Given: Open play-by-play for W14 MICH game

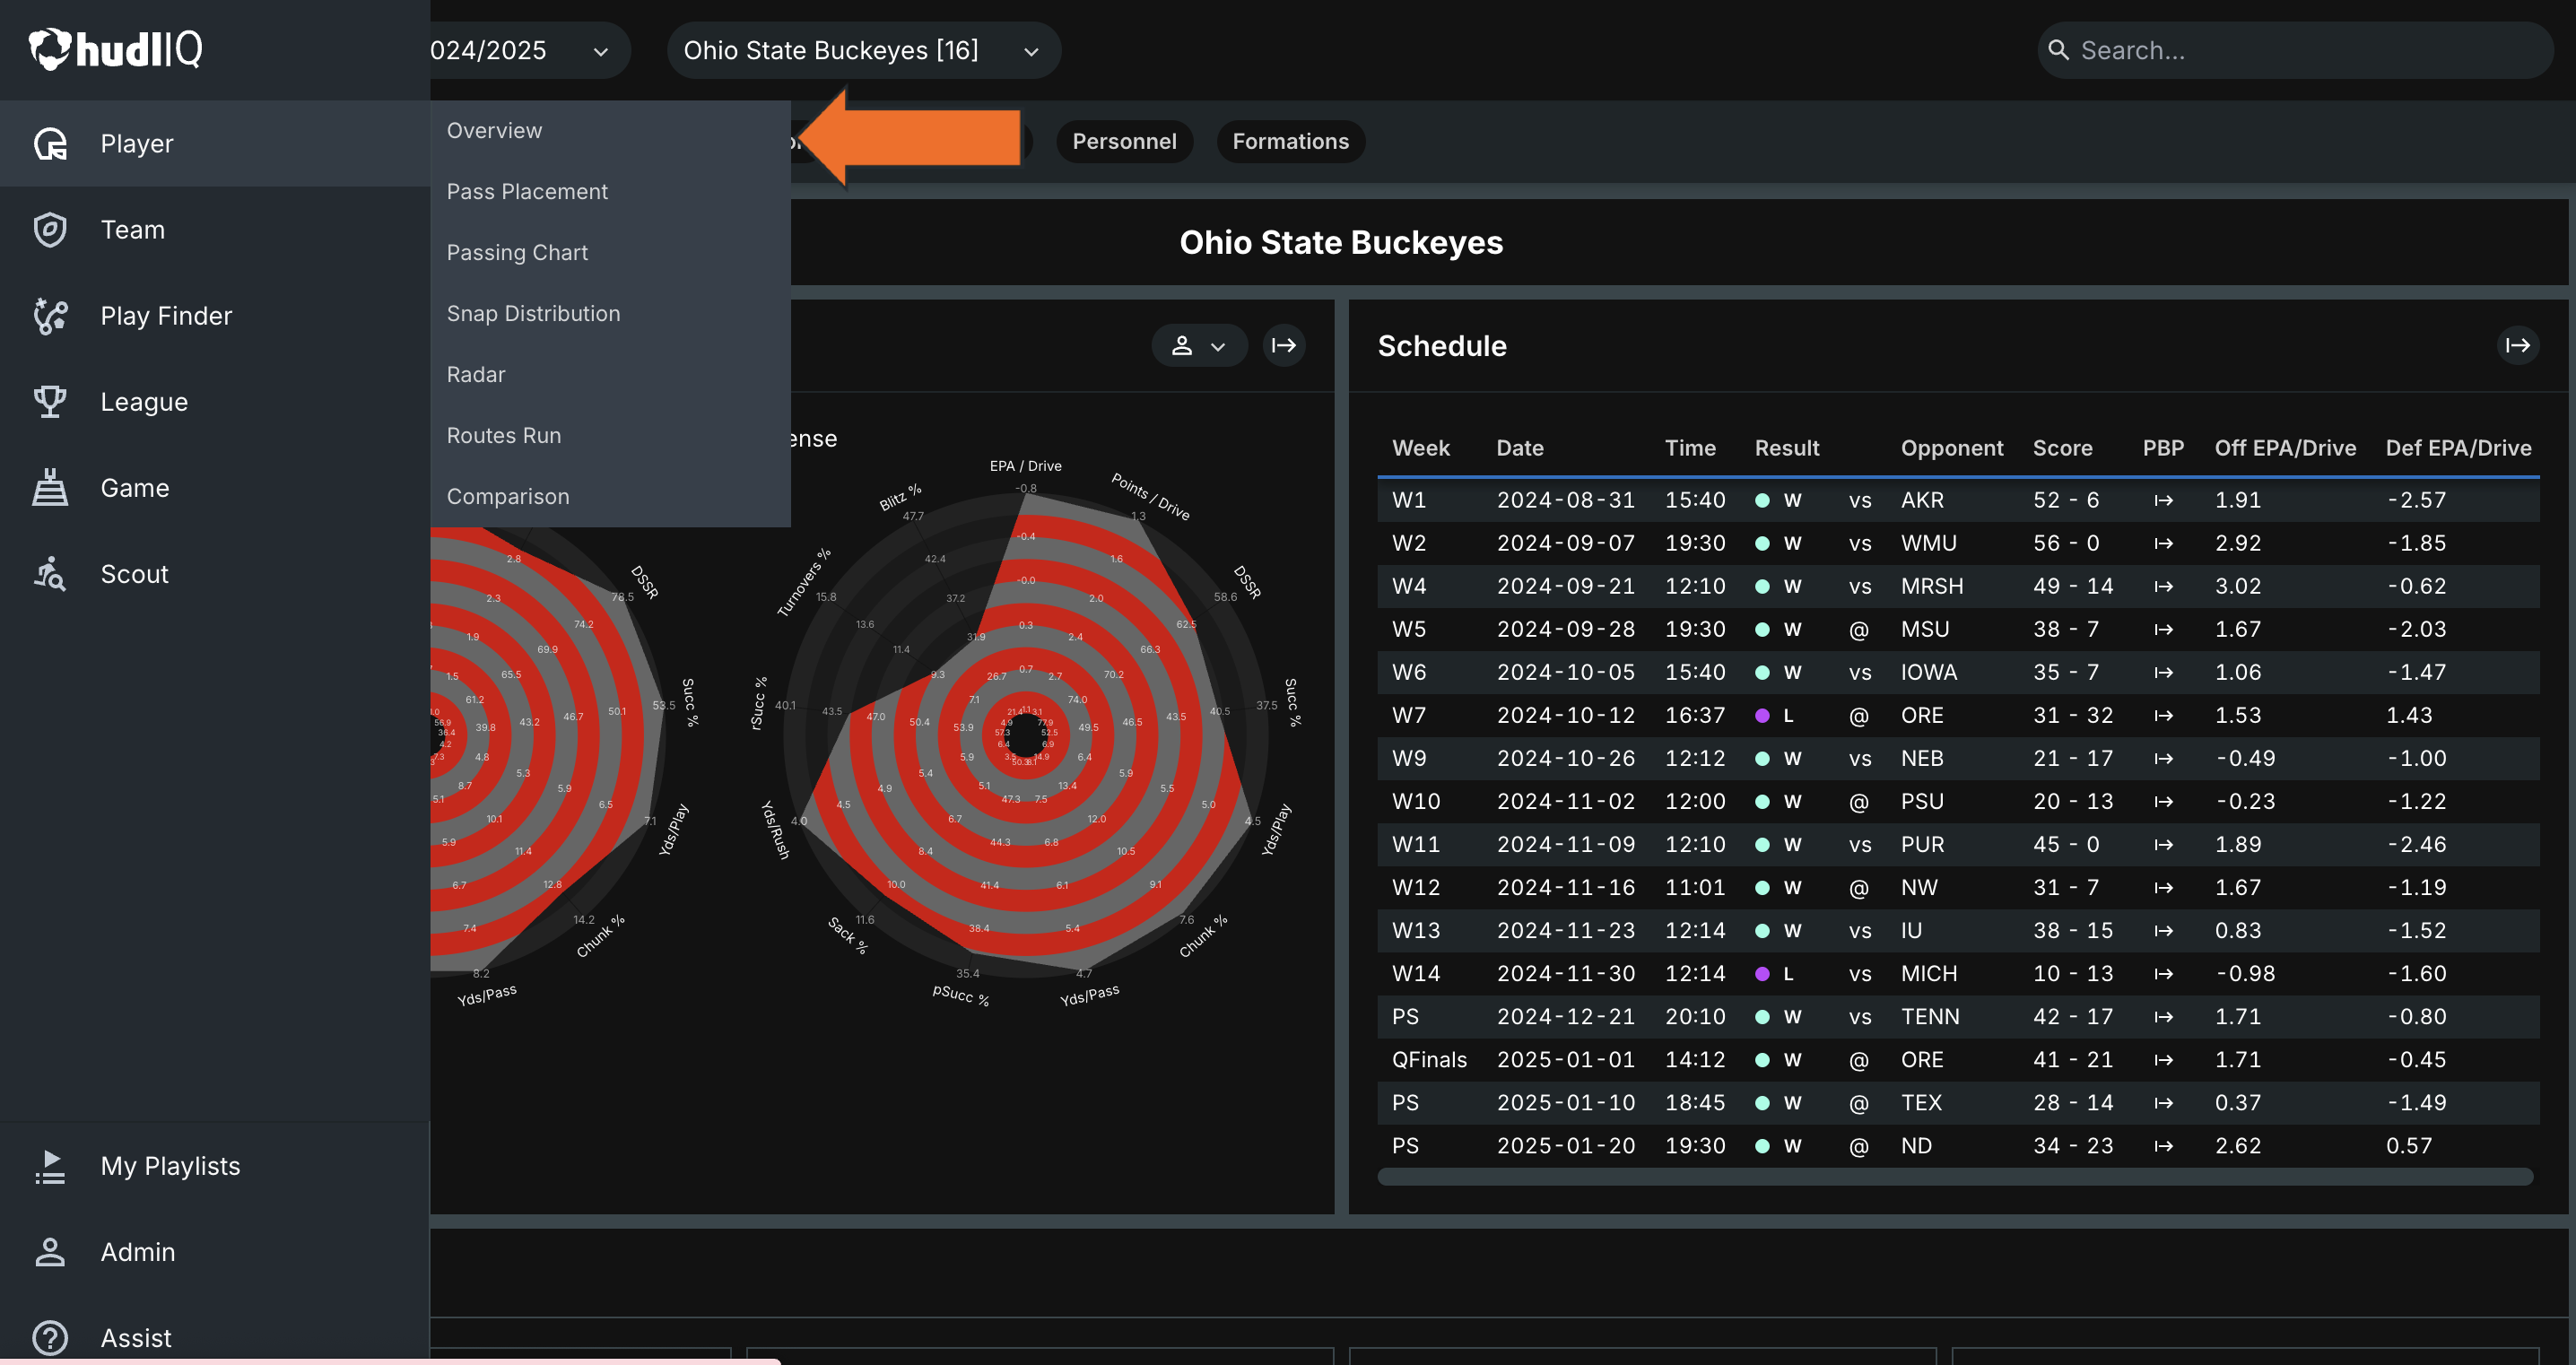Looking at the screenshot, I should [2164, 974].
